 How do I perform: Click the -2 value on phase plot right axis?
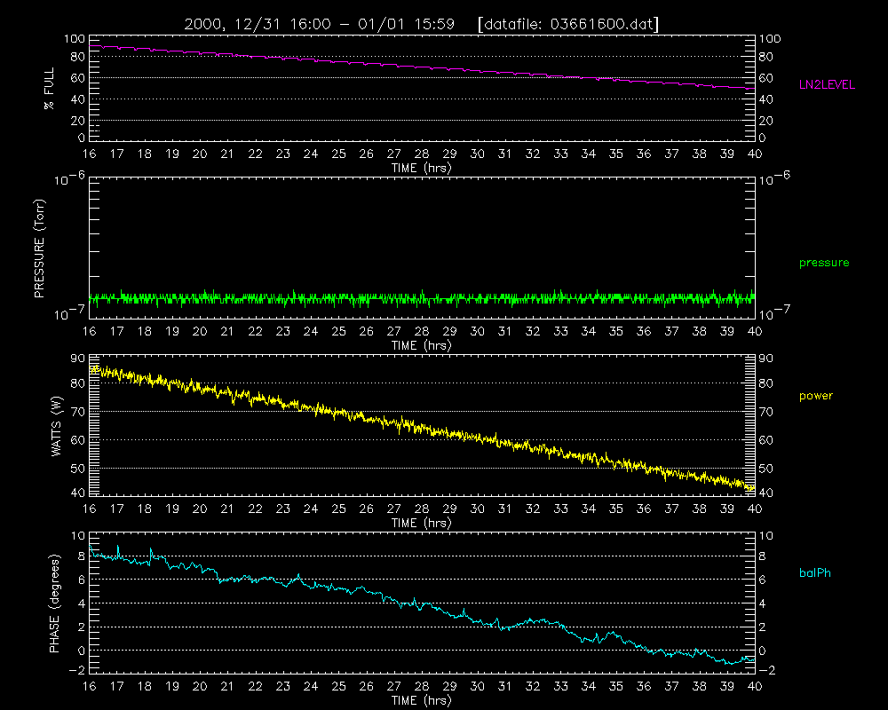765,670
